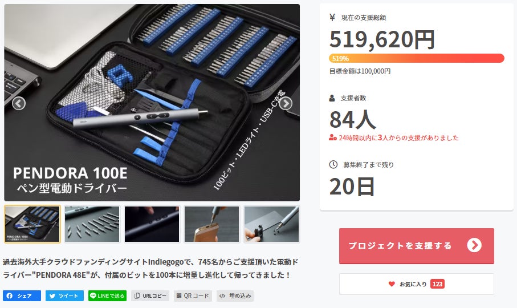Image resolution: width=517 pixels, height=308 pixels.
Task: Select second thumbnail showing screwdriver bits
Action: coord(92,224)
